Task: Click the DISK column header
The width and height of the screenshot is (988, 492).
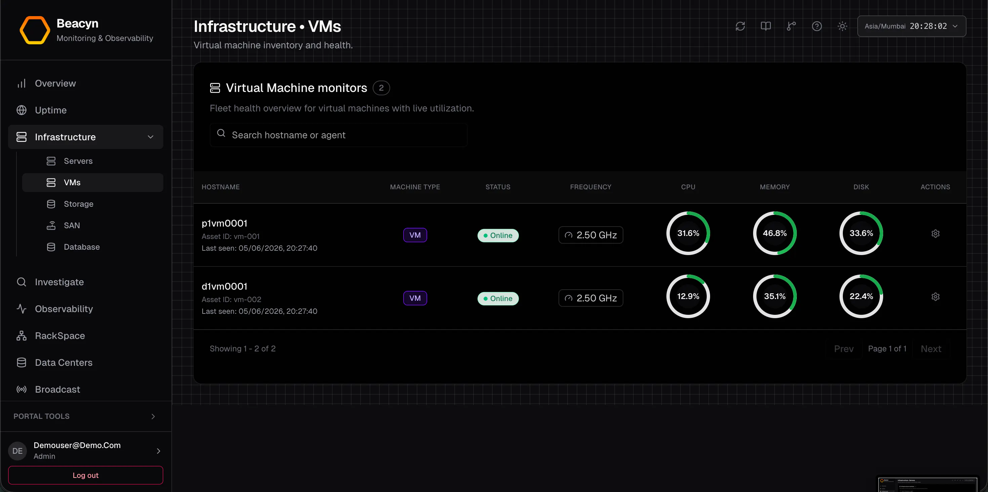Action: click(x=861, y=187)
